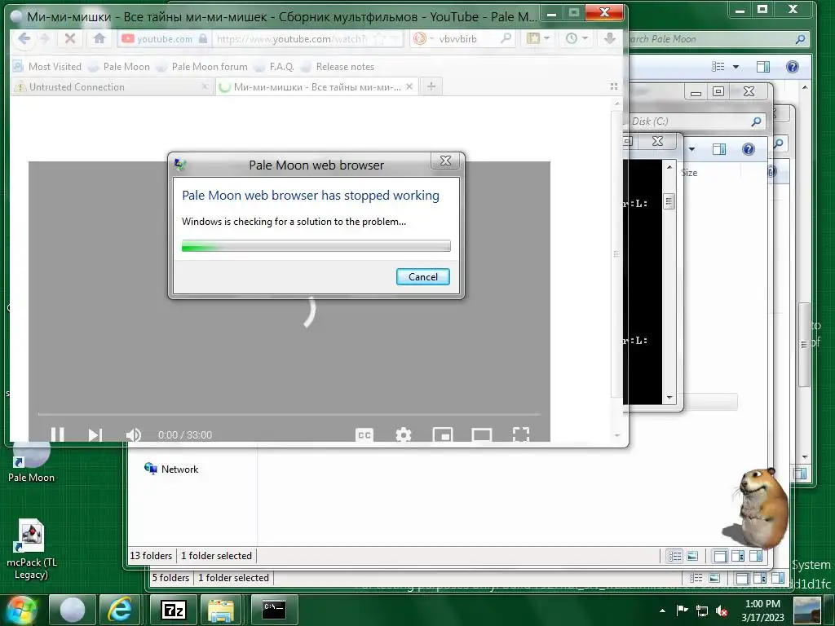Go back in Pale Moon browser

24,38
